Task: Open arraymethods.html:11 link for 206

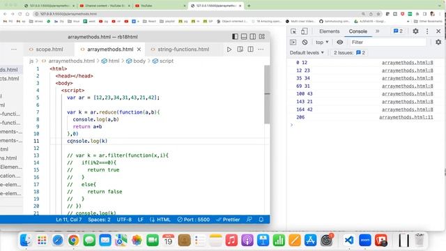Action: point(406,117)
